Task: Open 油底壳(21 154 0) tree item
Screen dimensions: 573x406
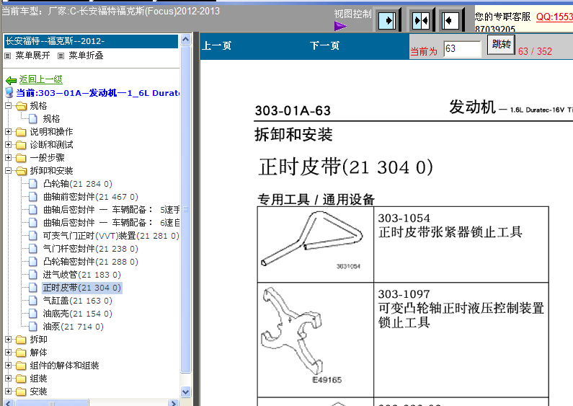Action: (x=77, y=314)
